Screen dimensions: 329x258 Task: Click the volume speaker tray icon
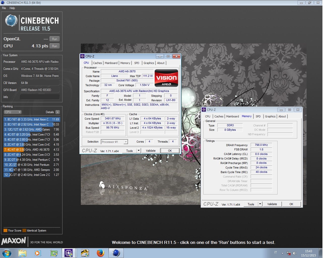[x=295, y=253]
